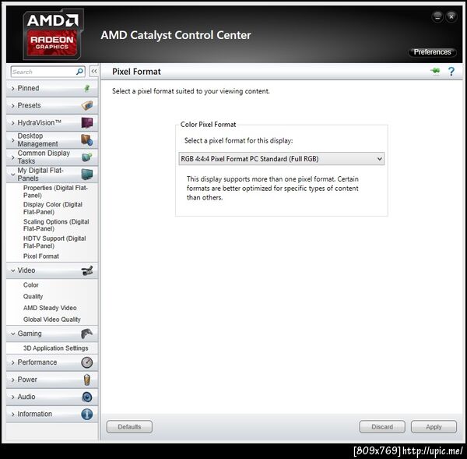Open Display Color (Digital Flat-Panel) page
The image size is (467, 459).
pyautogui.click(x=53, y=208)
